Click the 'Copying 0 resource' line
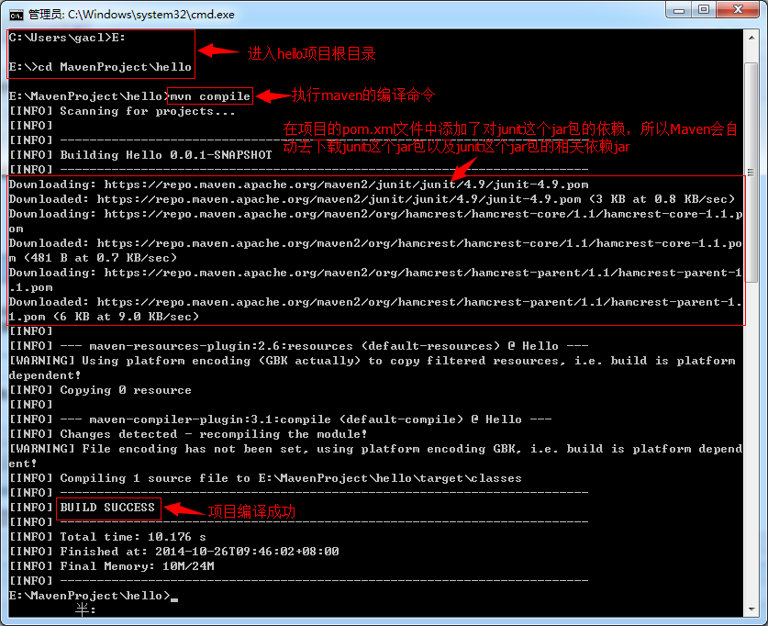768x626 pixels. [x=100, y=390]
